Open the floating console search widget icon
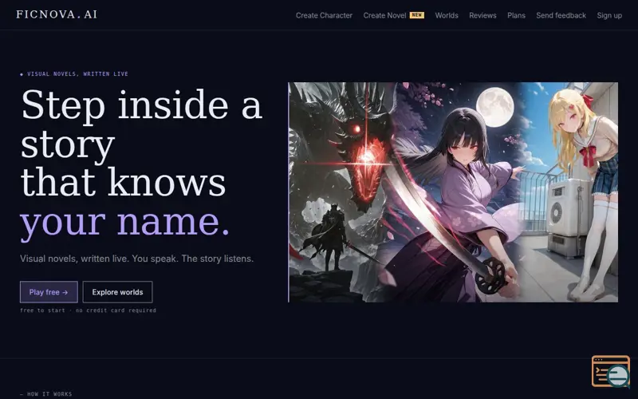The width and height of the screenshot is (638, 399). [x=611, y=371]
